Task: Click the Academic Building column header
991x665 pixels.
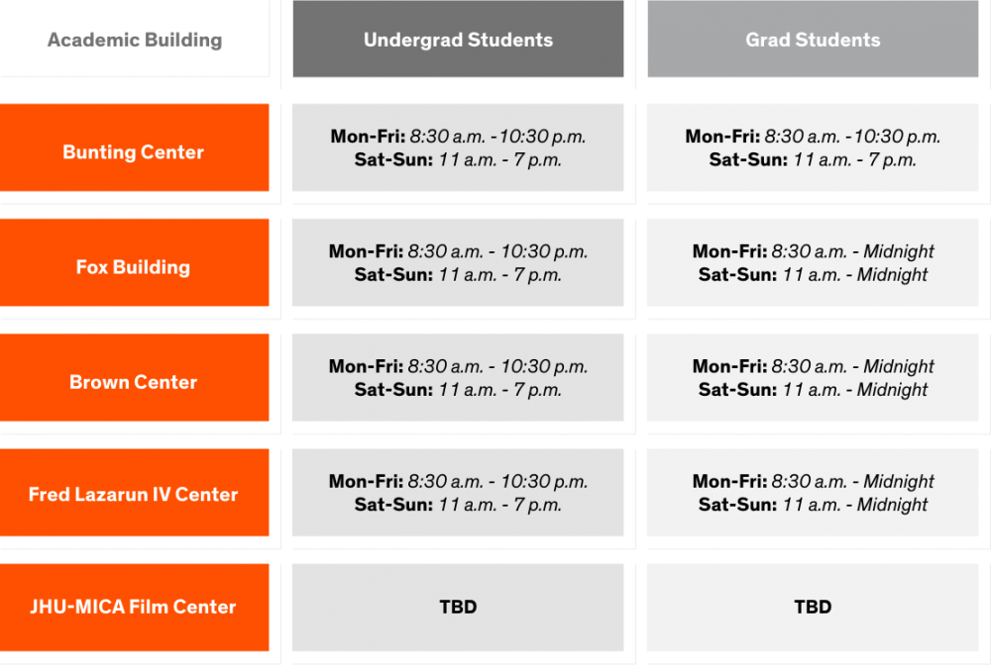Action: [135, 40]
